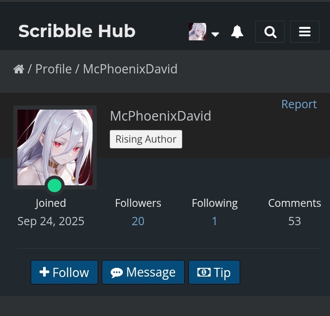
Task: Click the header user avatar thumbnail
Action: tap(198, 32)
